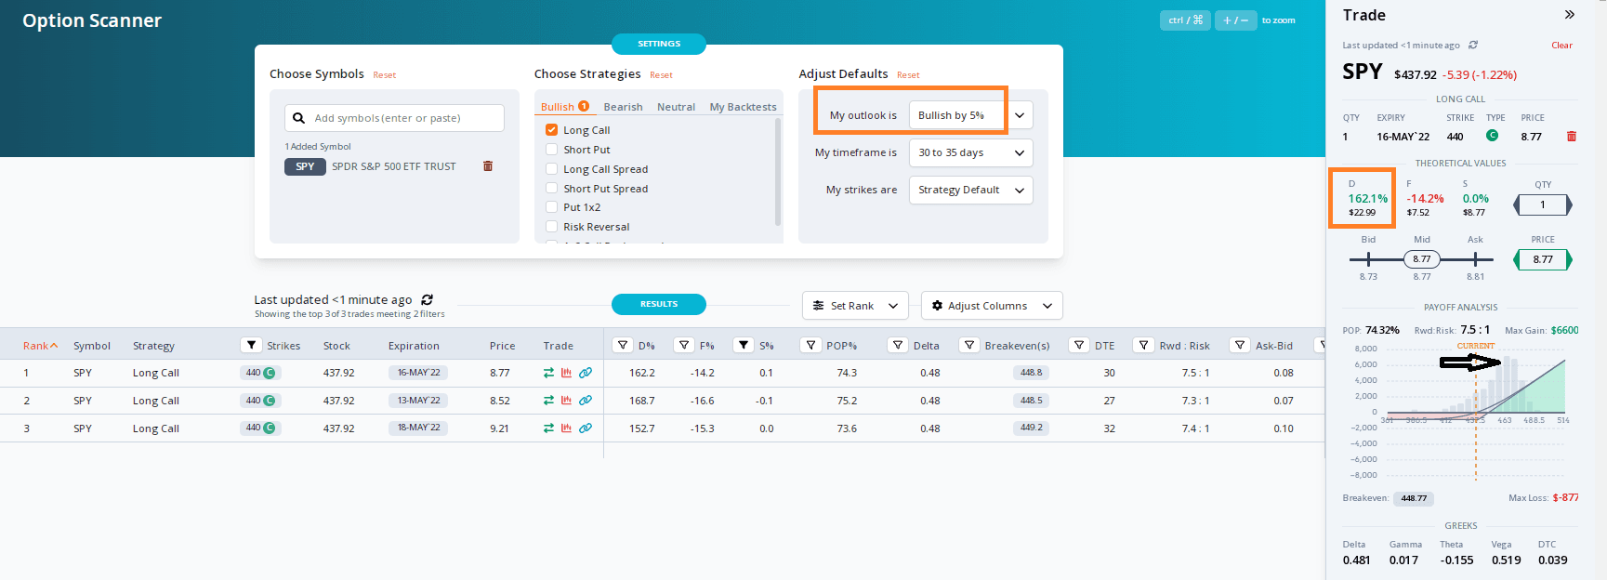Open the D% column filter

(623, 345)
